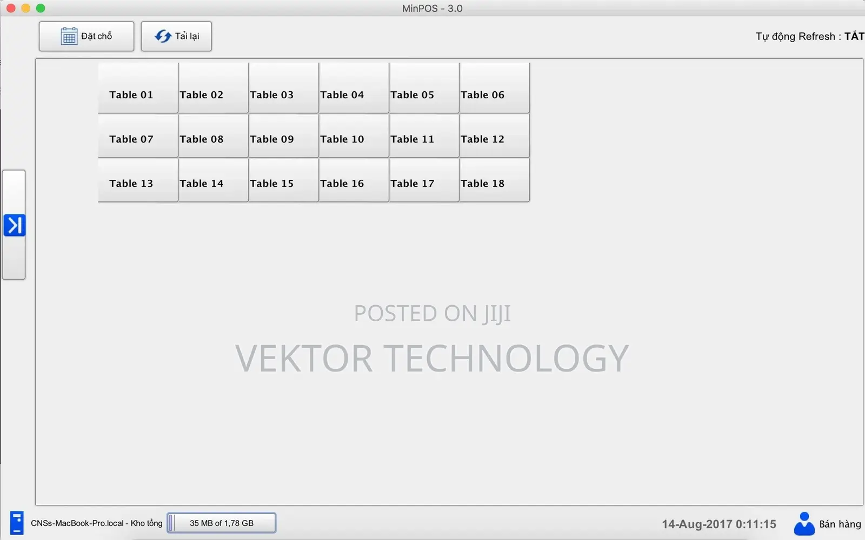The height and width of the screenshot is (540, 865).
Task: Maximize the window with green button
Action: pyautogui.click(x=41, y=8)
